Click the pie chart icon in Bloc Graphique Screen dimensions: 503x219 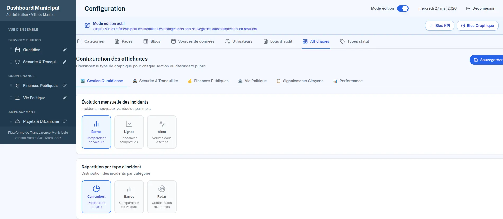click(x=463, y=26)
